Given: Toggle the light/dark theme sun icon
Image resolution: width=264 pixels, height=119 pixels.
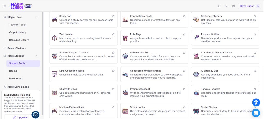Looking at the screenshot, I should click(218, 6).
